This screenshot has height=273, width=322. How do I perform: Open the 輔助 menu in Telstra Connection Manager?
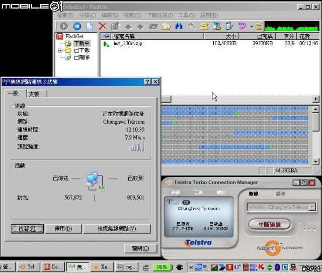(221, 193)
